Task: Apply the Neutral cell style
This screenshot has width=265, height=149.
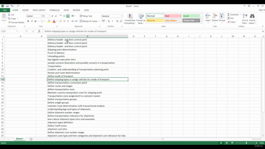Action: point(155,20)
